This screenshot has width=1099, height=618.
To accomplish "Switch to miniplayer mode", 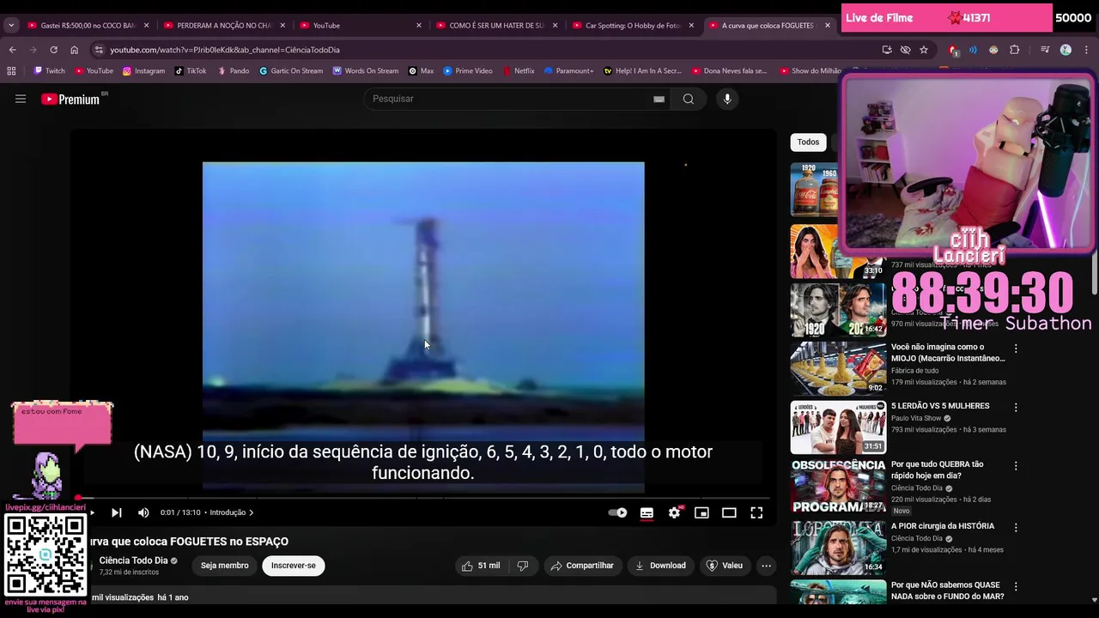I will [x=701, y=512].
